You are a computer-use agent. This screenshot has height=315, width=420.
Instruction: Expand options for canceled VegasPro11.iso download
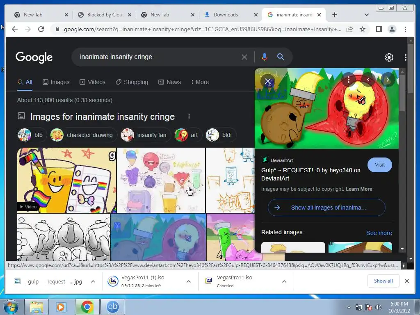coord(284,281)
